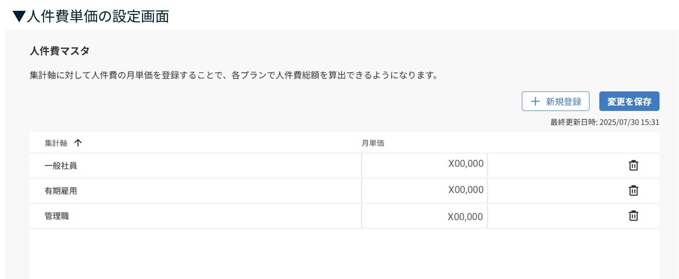Toggle sort arrow next to 集計軸
The width and height of the screenshot is (679, 279).
78,143
